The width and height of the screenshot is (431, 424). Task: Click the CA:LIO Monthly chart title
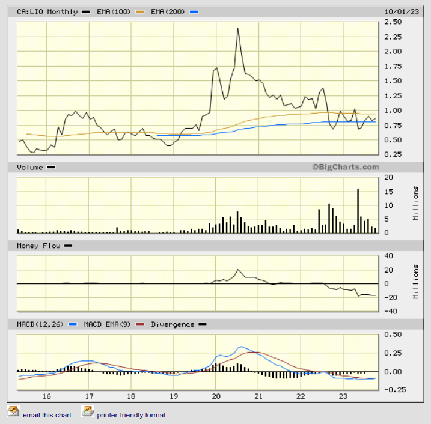47,12
